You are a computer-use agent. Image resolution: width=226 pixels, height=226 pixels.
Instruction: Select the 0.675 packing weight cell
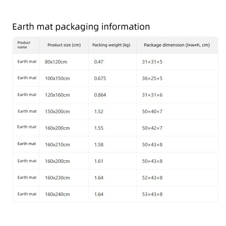[100, 78]
